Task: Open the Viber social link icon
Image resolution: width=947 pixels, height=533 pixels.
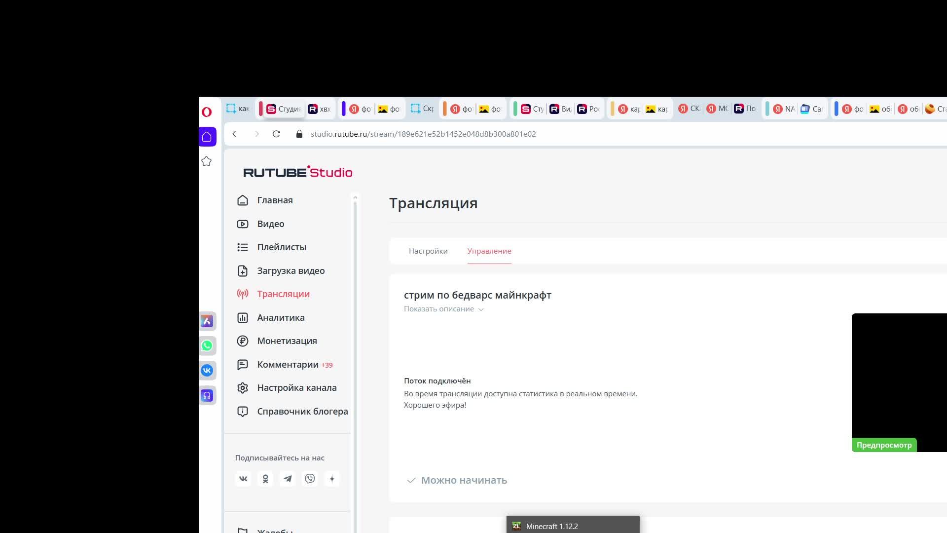Action: [310, 479]
